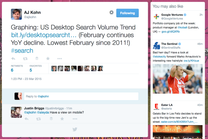Expand more options on Justin Briggs' reply
Image resolution: width=208 pixels, height=139 pixels.
[75, 119]
